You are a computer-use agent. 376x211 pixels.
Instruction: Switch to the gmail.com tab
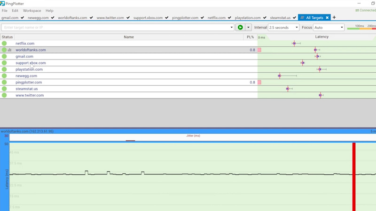coord(10,18)
